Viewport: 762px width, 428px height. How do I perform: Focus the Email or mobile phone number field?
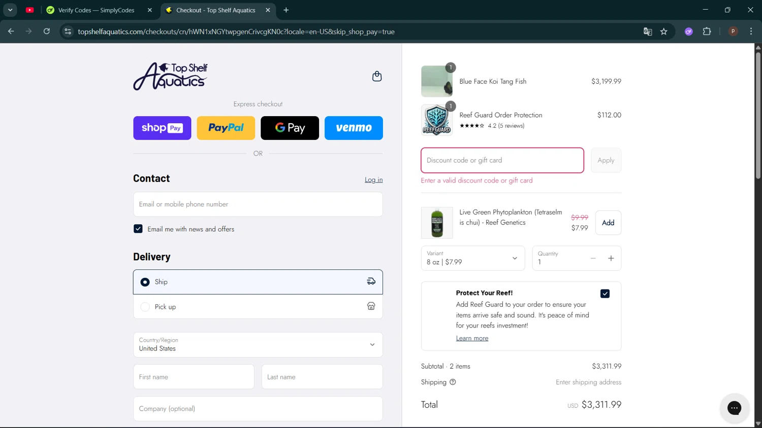point(258,204)
